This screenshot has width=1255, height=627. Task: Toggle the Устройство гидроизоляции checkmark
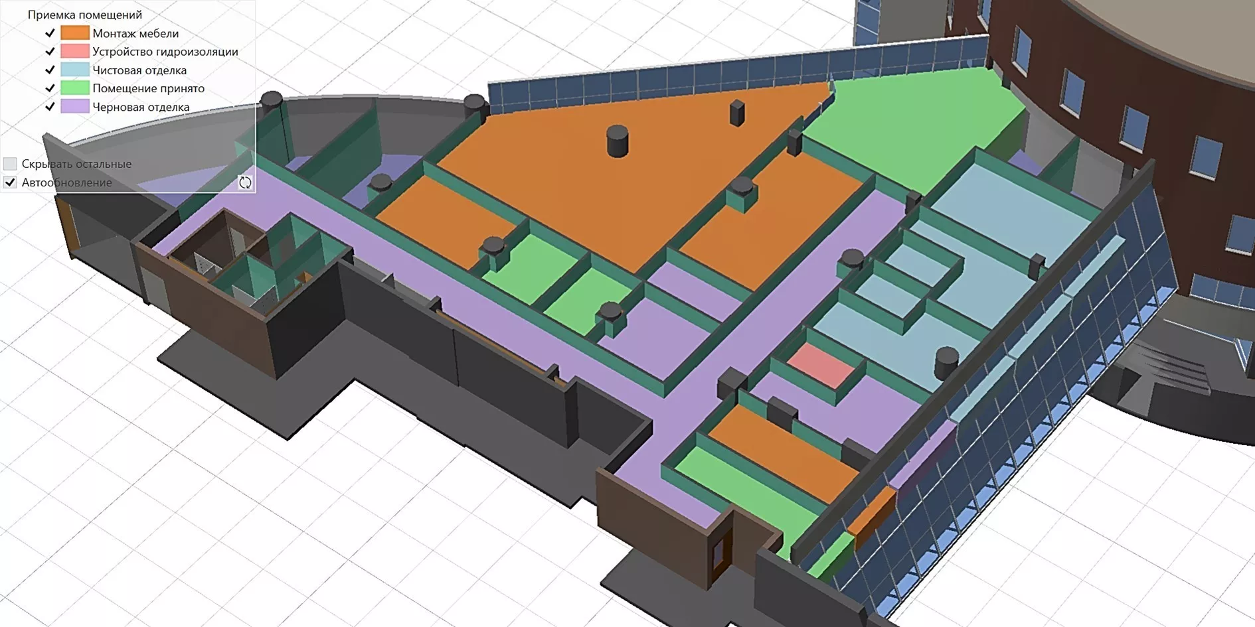50,51
